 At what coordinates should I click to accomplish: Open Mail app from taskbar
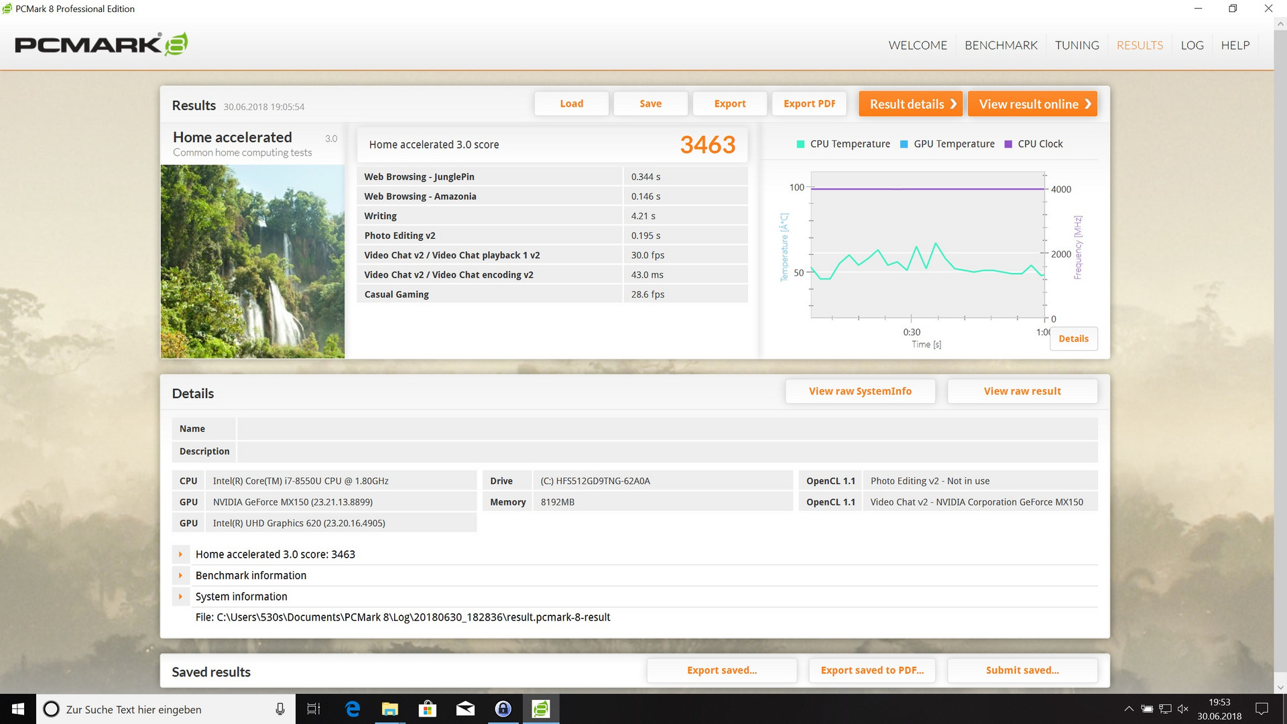[x=465, y=709]
